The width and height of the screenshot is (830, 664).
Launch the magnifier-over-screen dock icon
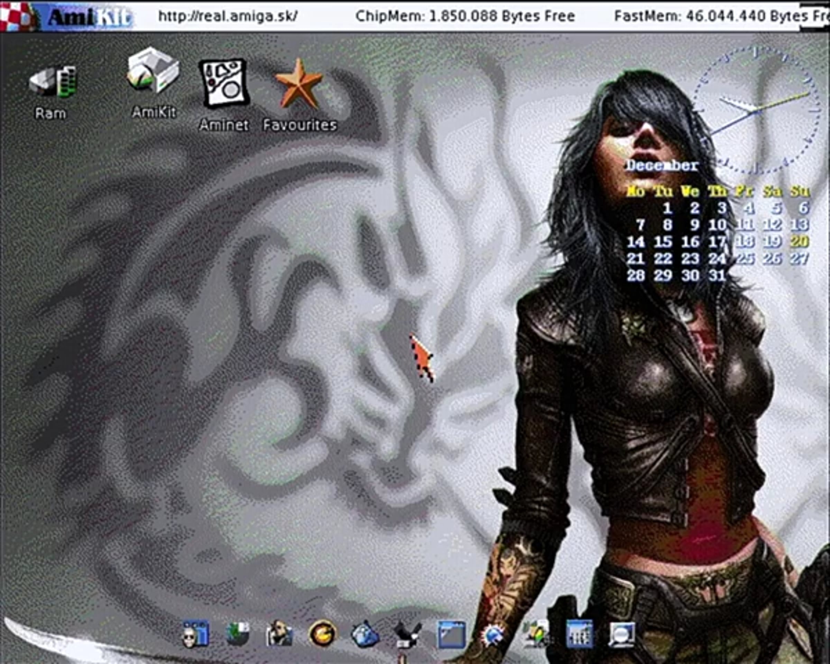pos(622,634)
